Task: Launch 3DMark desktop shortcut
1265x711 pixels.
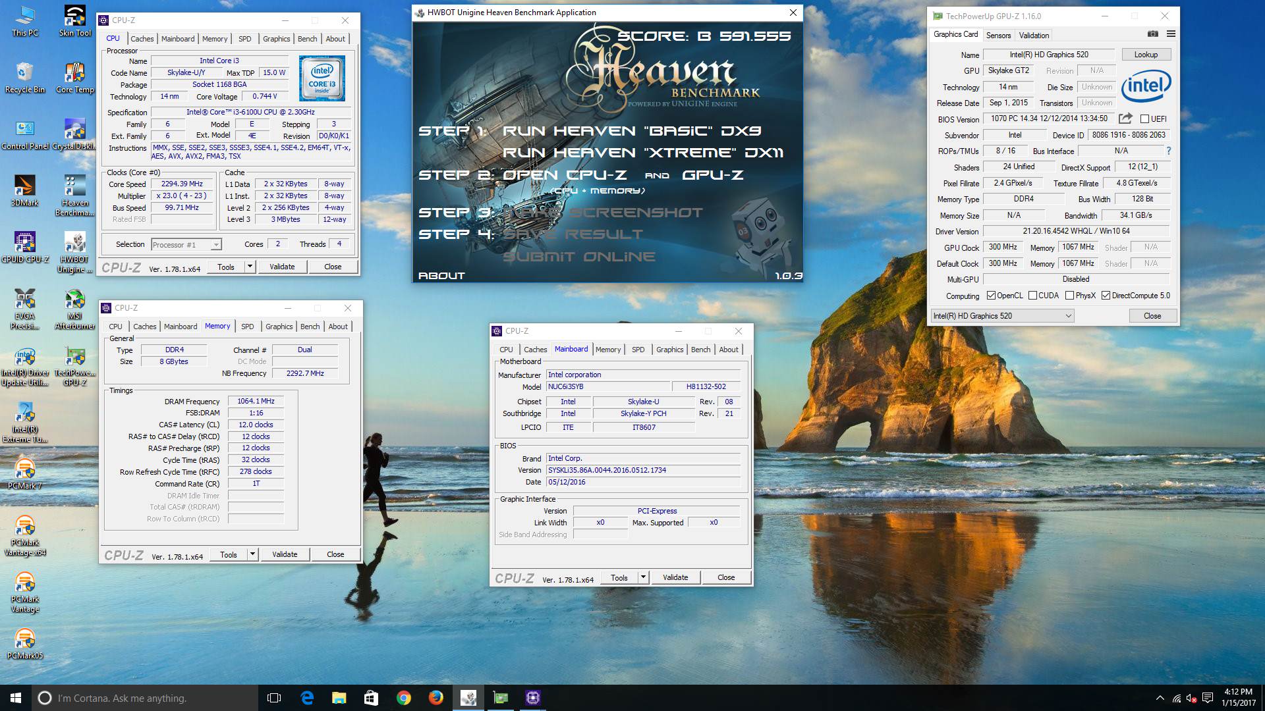Action: point(25,191)
